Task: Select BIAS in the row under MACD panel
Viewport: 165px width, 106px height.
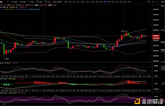Action: coord(90,91)
